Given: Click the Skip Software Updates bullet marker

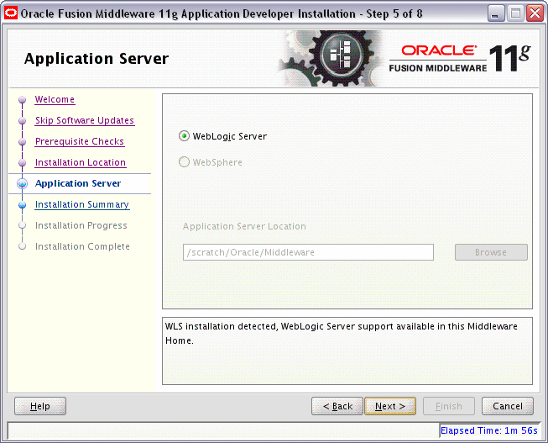Looking at the screenshot, I should (x=23, y=121).
